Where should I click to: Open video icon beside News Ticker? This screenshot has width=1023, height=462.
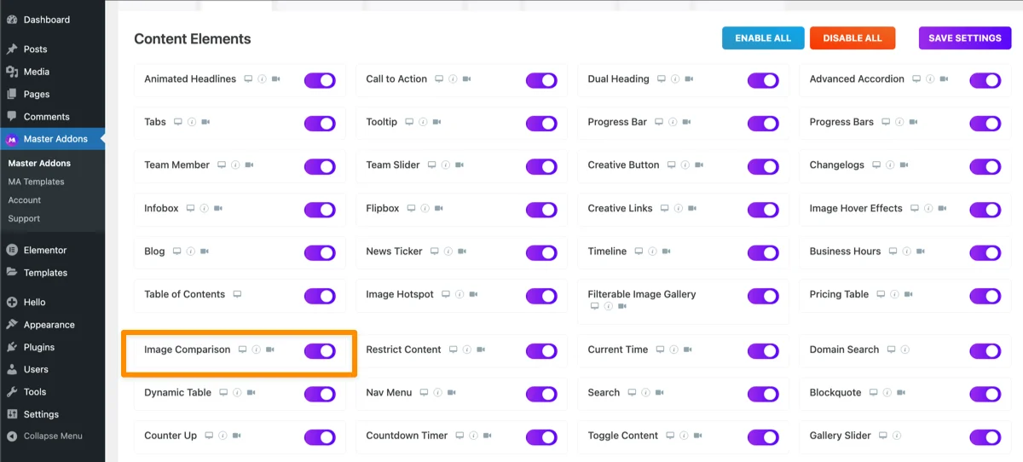pos(462,251)
